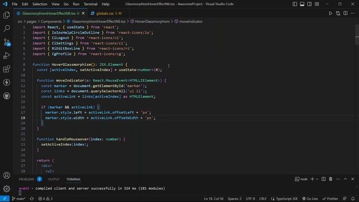
Task: Select the node terminal profile
Action: click(x=301, y=179)
